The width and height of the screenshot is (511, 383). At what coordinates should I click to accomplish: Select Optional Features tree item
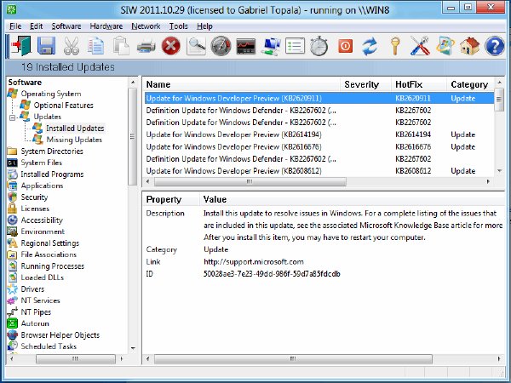63,106
